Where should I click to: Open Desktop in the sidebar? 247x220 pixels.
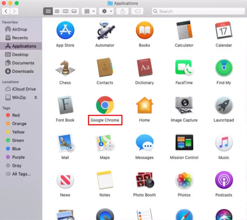pos(21,54)
